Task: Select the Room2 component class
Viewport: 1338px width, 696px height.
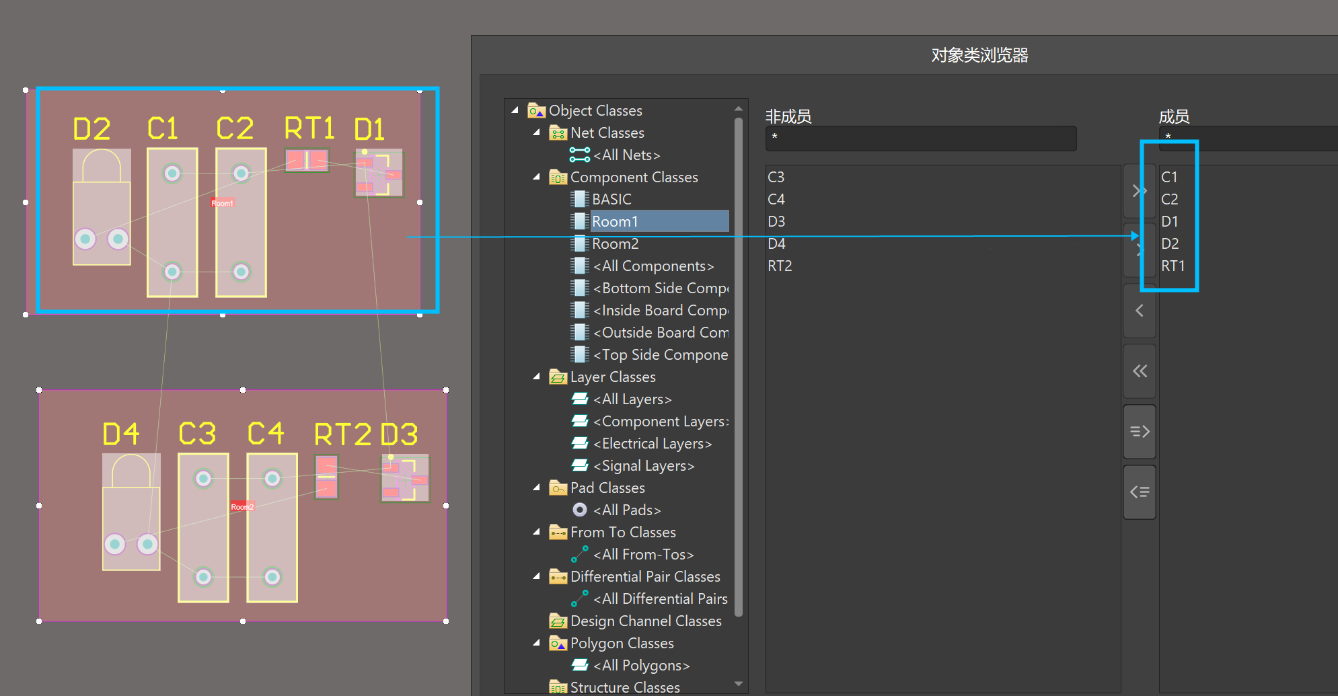Action: click(615, 243)
